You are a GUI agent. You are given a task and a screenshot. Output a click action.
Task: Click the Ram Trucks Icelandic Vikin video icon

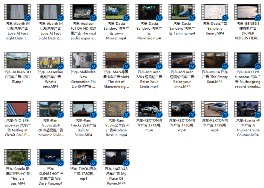[50, 109]
